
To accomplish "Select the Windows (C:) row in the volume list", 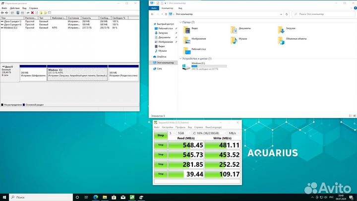I will (70, 28).
